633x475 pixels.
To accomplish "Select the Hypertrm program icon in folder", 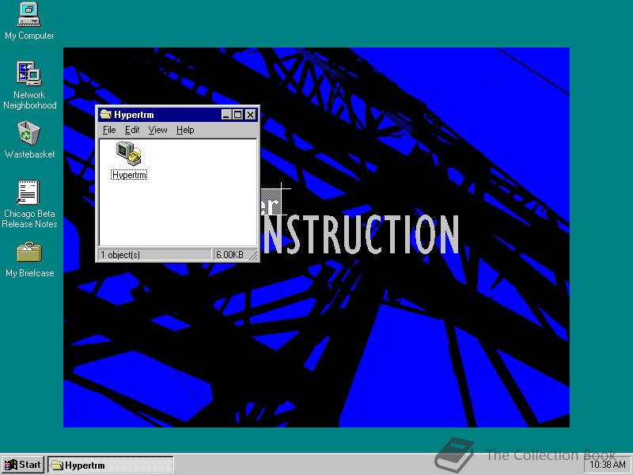I will coord(129,154).
